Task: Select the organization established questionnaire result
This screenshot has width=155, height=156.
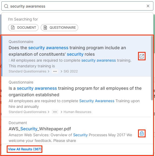Action: 76,97
